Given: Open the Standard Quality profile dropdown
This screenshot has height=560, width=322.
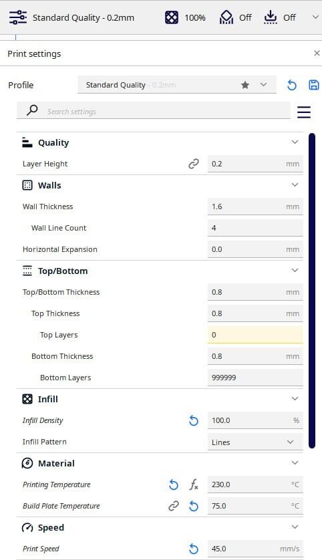Looking at the screenshot, I should point(177,85).
